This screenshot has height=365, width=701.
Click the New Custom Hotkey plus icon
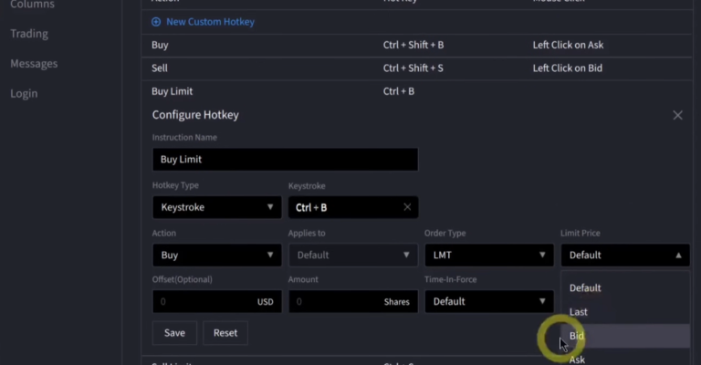pos(156,22)
